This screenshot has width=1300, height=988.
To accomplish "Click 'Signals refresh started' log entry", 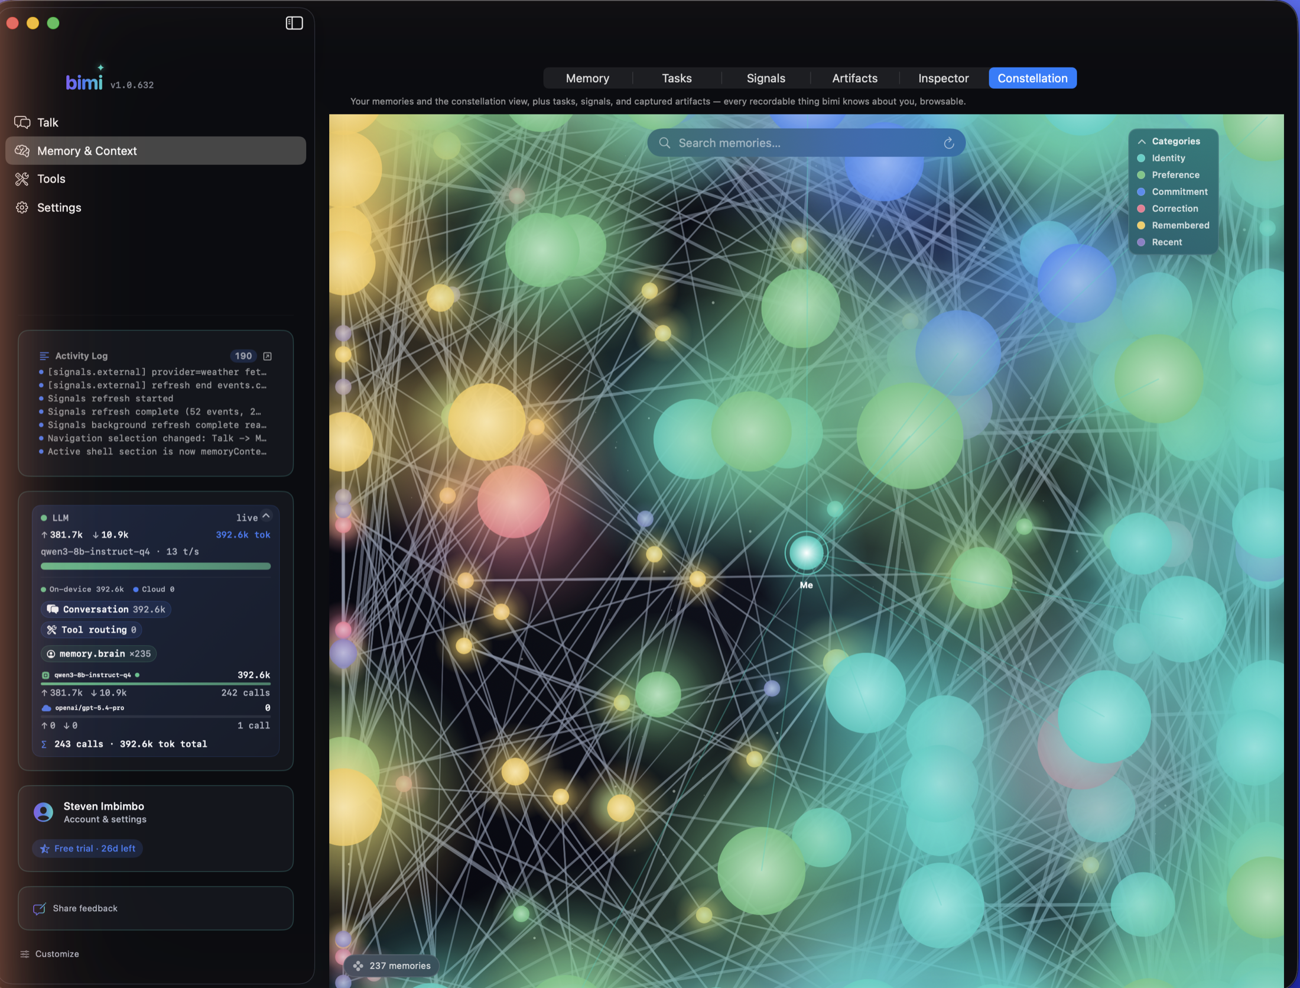I will 110,399.
